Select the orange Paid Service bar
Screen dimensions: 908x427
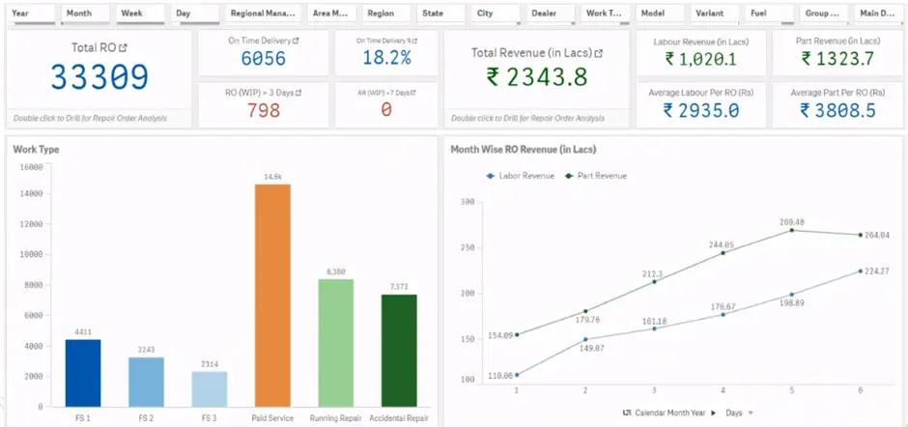pos(272,295)
